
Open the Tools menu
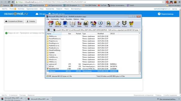point(62,19)
